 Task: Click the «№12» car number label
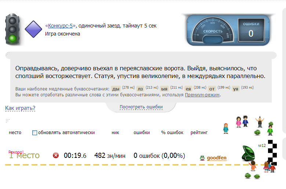click(x=262, y=145)
